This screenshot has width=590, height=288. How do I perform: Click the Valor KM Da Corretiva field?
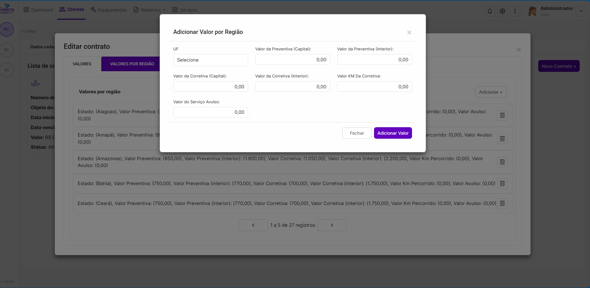point(374,87)
